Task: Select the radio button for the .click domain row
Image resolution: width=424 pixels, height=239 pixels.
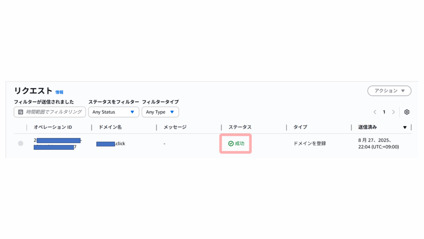Action: pos(21,143)
